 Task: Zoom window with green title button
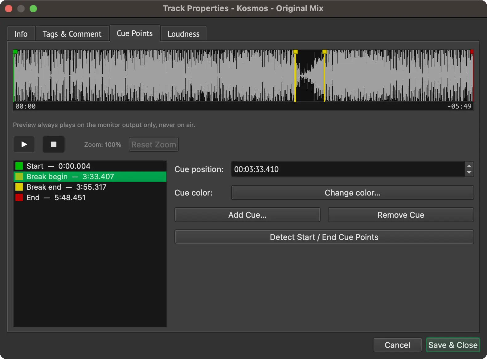tap(33, 9)
